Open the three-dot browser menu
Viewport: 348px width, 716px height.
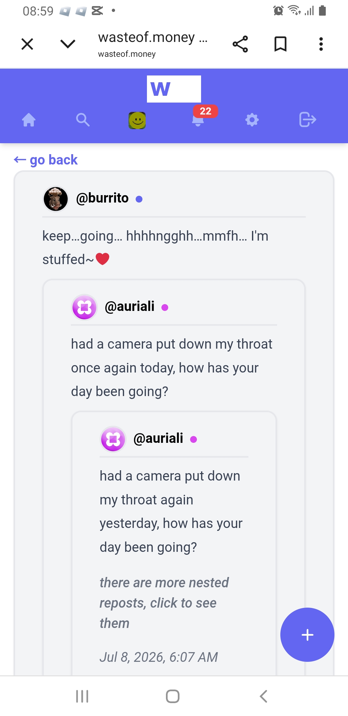coord(321,44)
